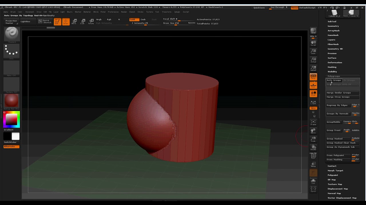
Task: Expand the Geometry section
Action: pos(333,26)
